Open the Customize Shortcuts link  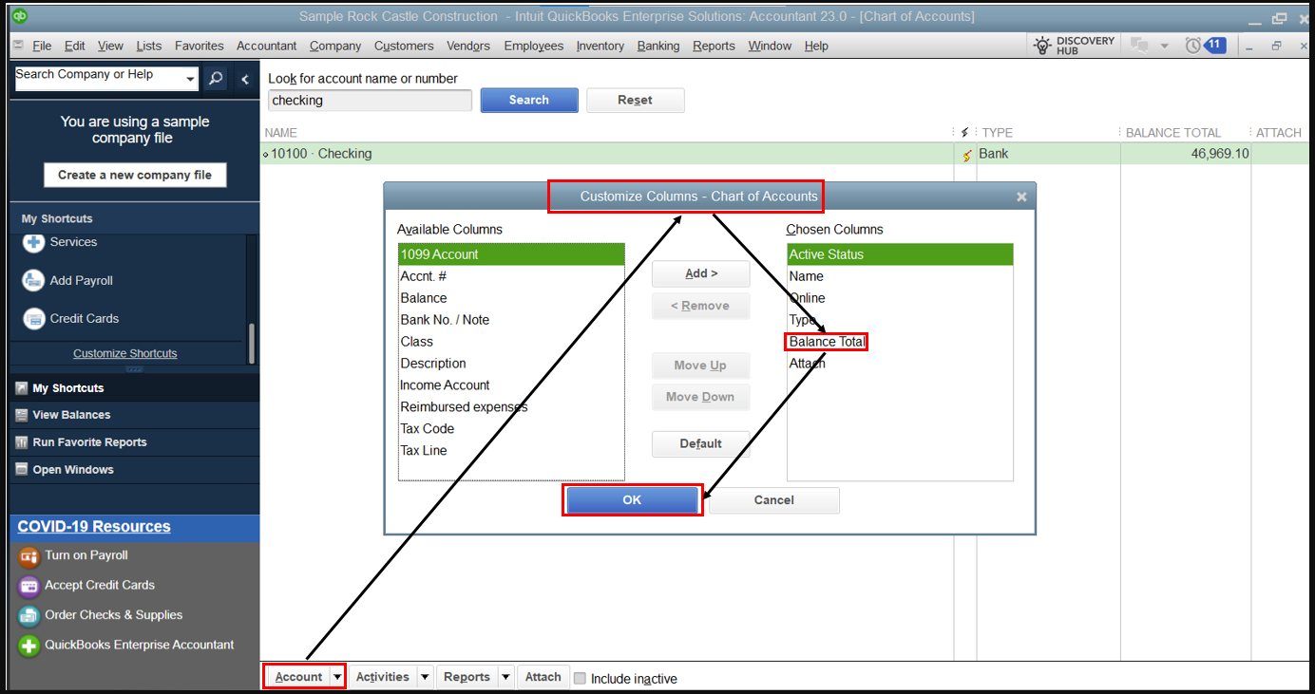point(125,353)
